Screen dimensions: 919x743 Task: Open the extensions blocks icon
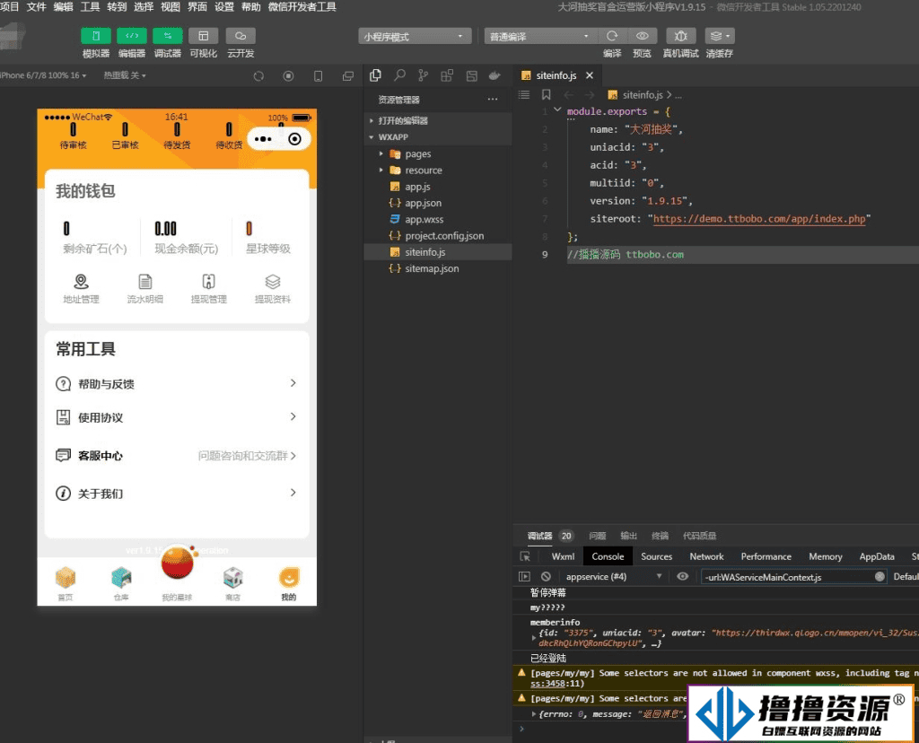point(447,75)
